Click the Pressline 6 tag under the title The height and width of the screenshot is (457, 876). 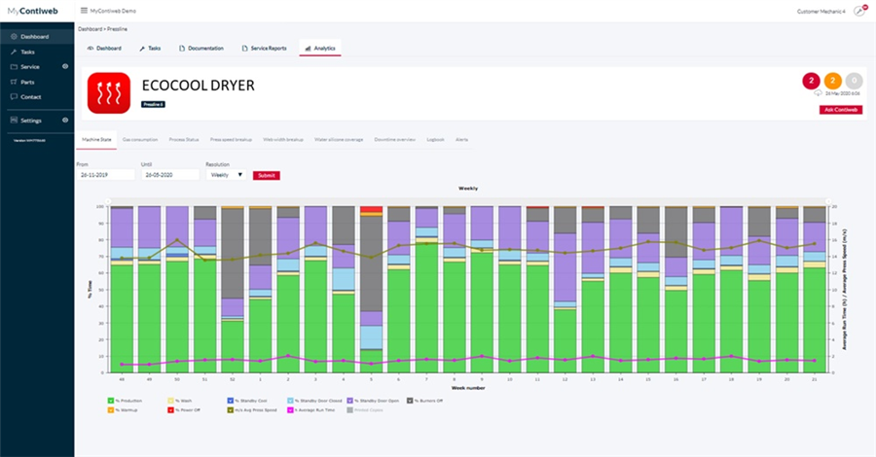[x=153, y=104]
